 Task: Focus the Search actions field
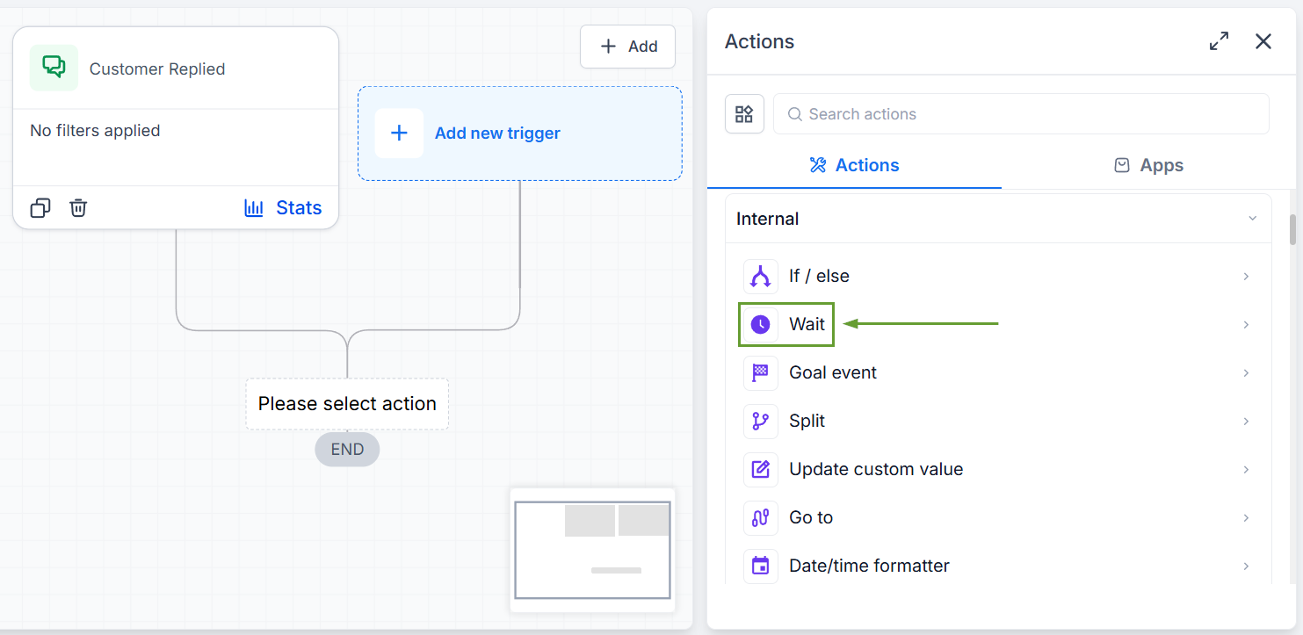pos(1021,114)
